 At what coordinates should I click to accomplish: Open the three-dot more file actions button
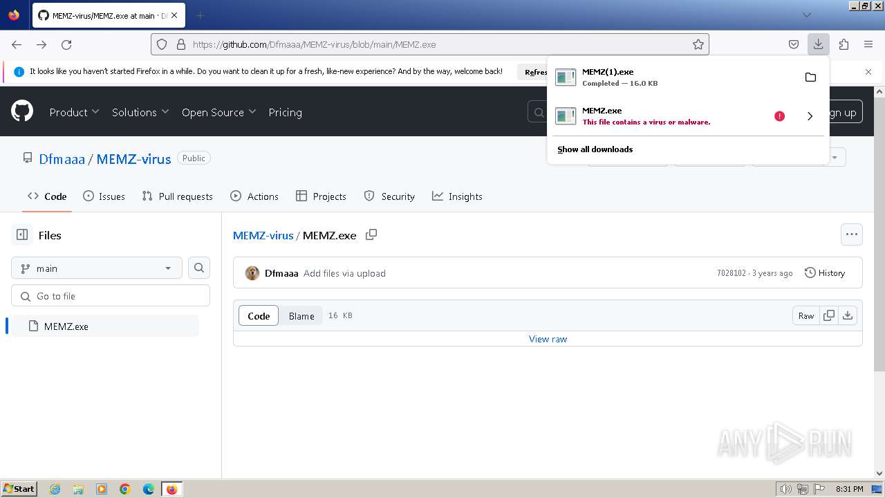(852, 234)
